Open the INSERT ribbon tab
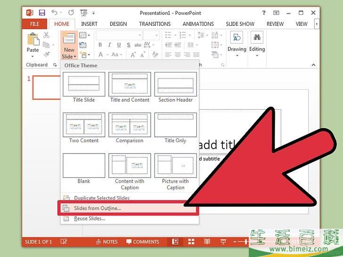343x257 pixels. tap(89, 24)
